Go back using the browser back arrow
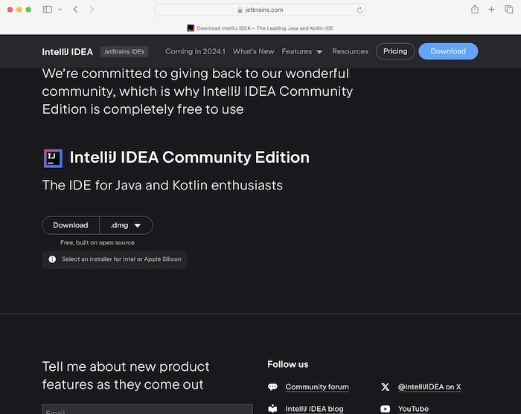Viewport: 521px width, 414px height. tap(75, 10)
